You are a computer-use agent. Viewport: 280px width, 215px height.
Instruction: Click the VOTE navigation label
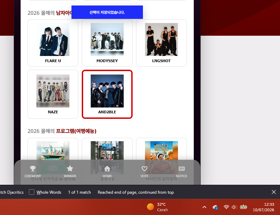(144, 176)
